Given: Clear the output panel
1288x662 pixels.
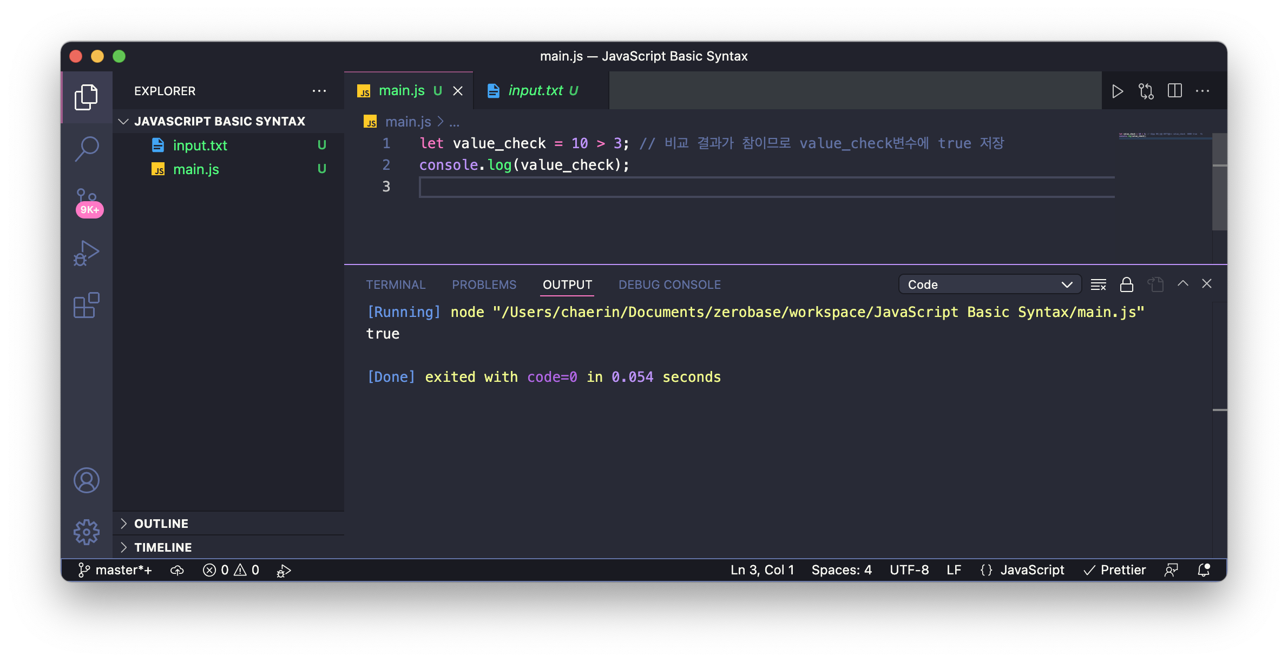Looking at the screenshot, I should click(x=1099, y=284).
